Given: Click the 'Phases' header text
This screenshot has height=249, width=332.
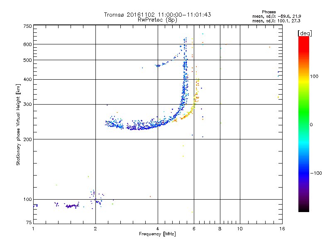Looking at the screenshot, I should click(x=269, y=12).
